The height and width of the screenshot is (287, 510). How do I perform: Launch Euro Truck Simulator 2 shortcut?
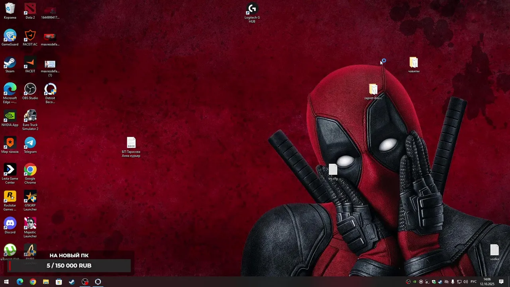coord(30,120)
